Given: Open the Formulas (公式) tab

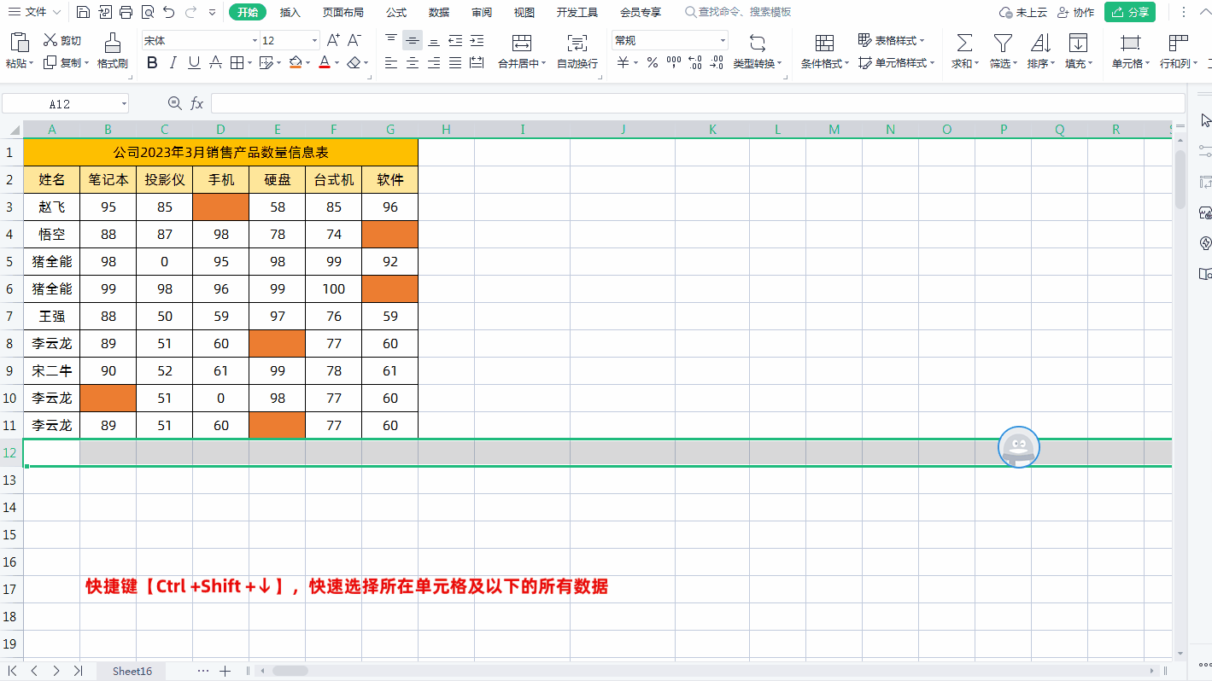Looking at the screenshot, I should pos(395,12).
